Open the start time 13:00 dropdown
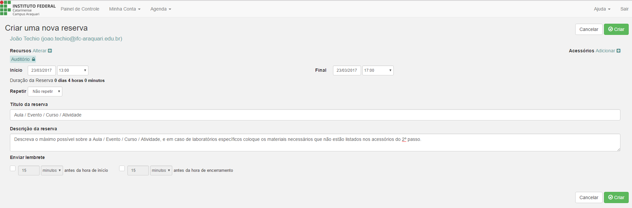 point(73,70)
